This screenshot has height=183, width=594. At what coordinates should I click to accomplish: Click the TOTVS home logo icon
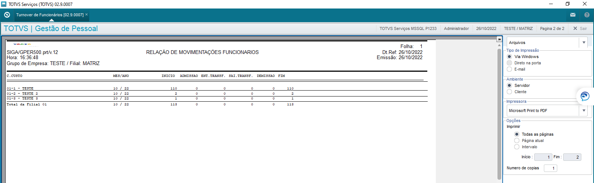coord(7,15)
